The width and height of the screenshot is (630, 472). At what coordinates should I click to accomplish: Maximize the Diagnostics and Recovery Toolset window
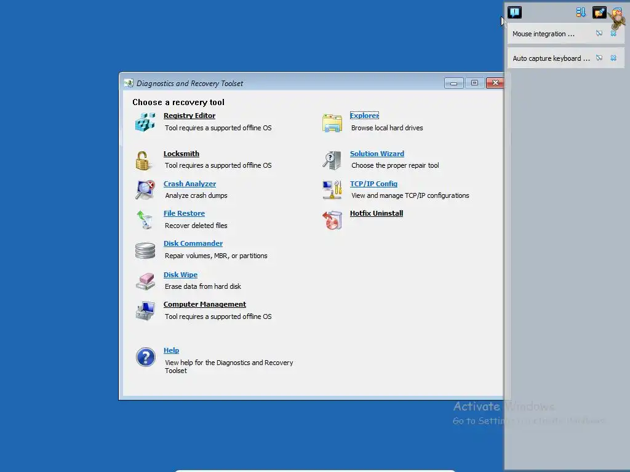pos(474,83)
